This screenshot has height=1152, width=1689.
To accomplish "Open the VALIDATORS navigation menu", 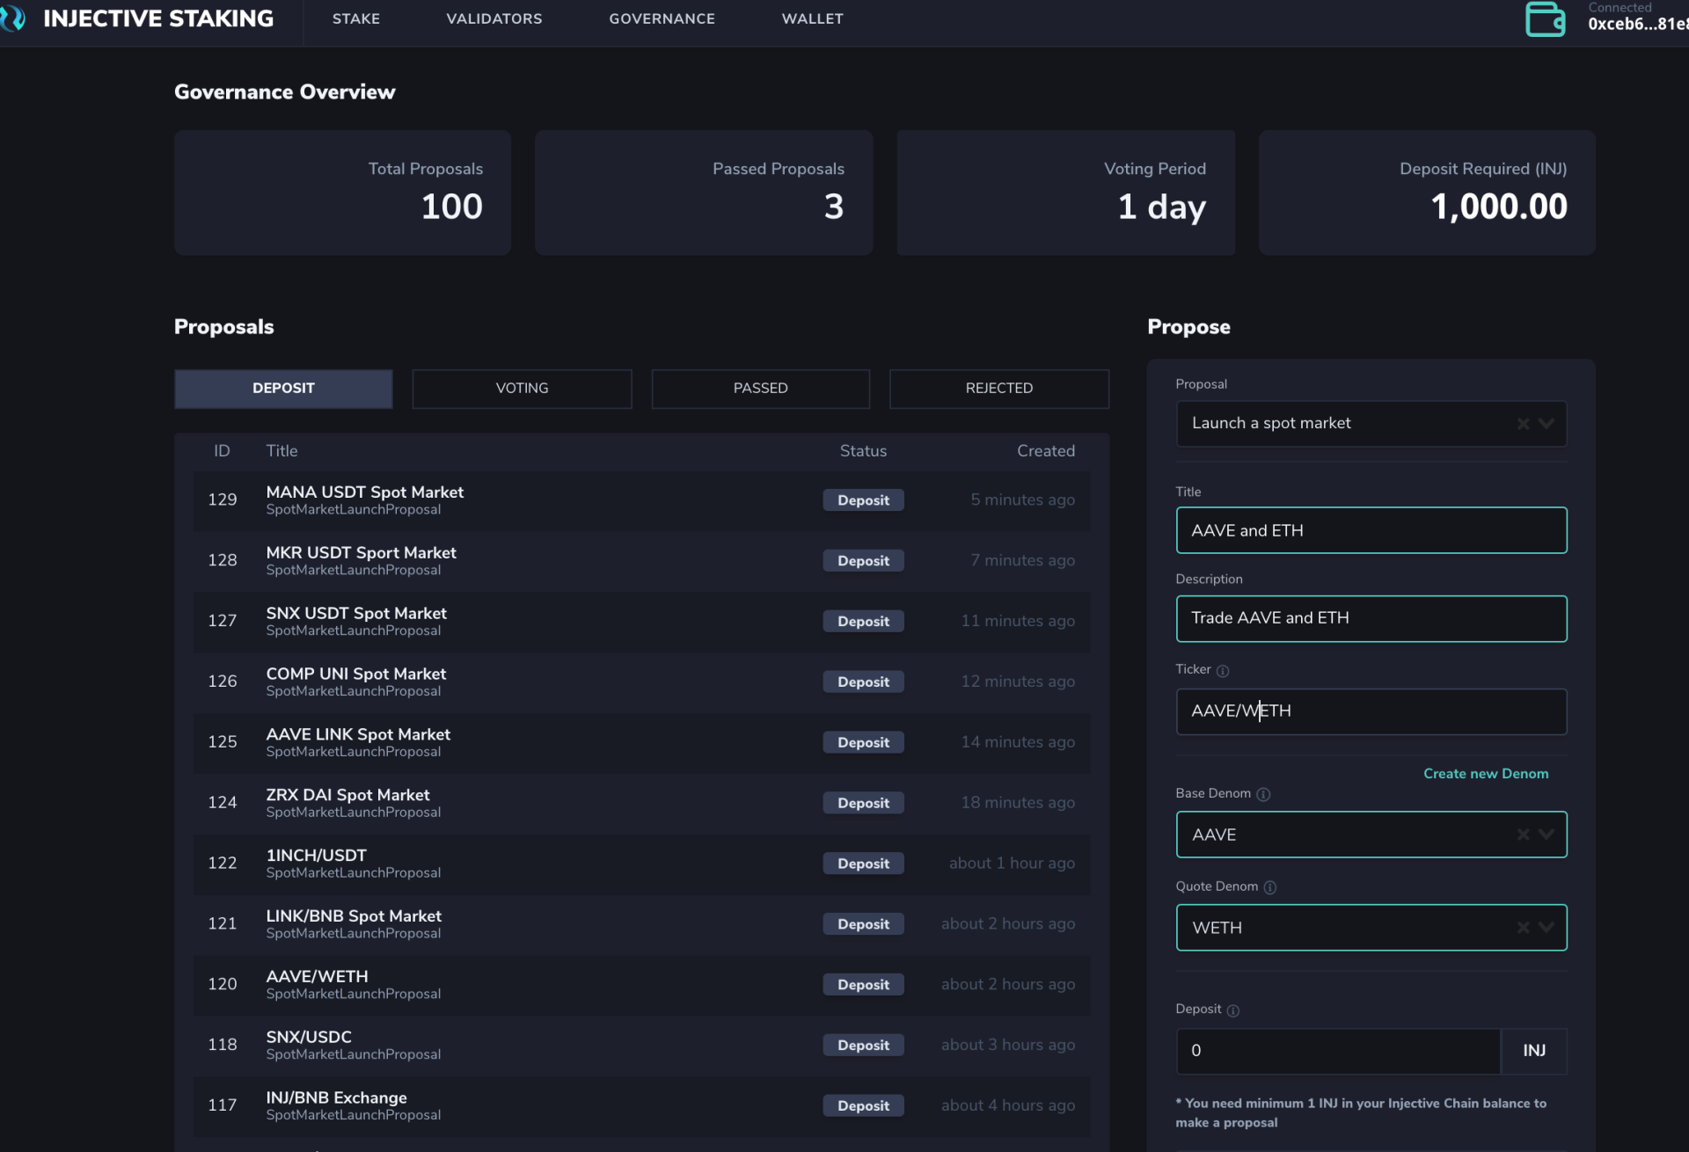I will point(494,18).
